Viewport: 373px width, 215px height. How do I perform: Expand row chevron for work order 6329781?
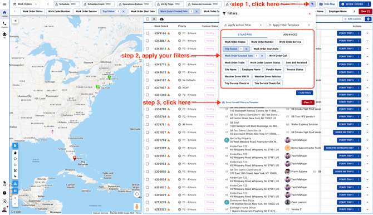point(367,125)
